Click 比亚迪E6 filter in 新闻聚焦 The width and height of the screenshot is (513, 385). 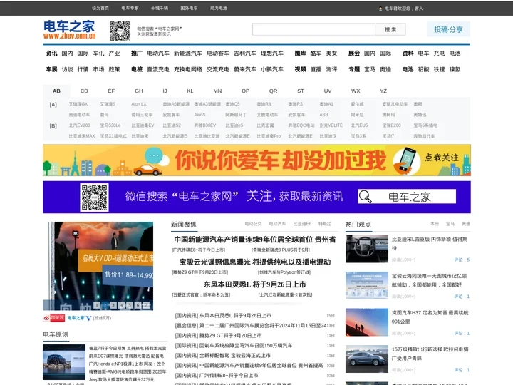coord(302,224)
